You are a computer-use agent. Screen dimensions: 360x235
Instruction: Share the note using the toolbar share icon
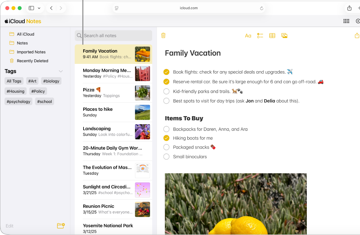pos(357,35)
